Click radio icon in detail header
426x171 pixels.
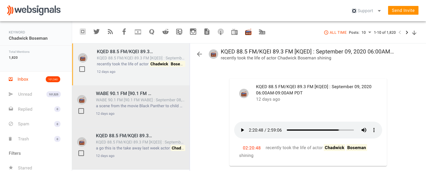point(213,54)
